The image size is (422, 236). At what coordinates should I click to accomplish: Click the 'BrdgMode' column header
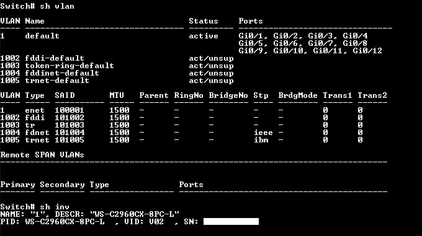coord(298,95)
